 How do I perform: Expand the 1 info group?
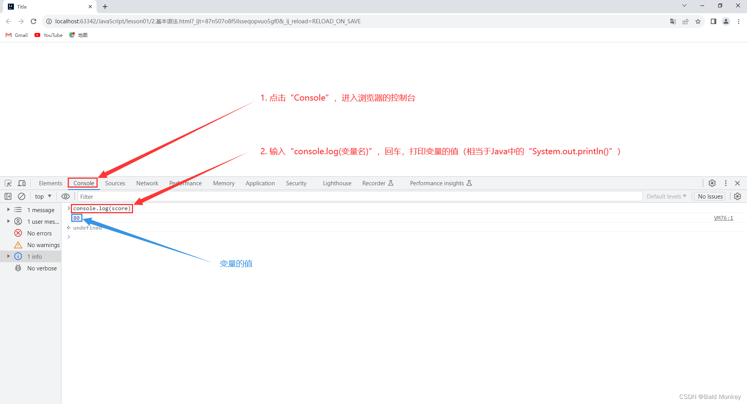pos(8,256)
